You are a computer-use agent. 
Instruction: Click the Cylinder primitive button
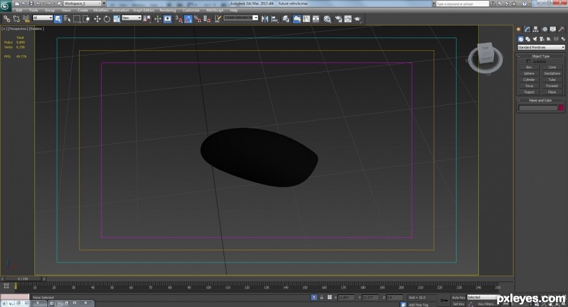[x=529, y=80]
